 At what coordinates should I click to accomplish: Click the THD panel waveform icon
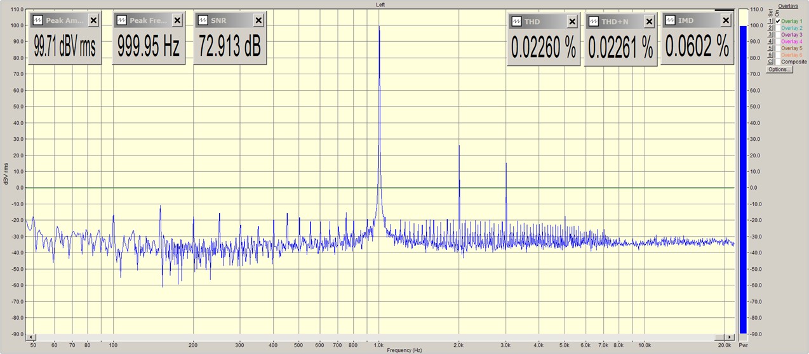click(x=518, y=21)
